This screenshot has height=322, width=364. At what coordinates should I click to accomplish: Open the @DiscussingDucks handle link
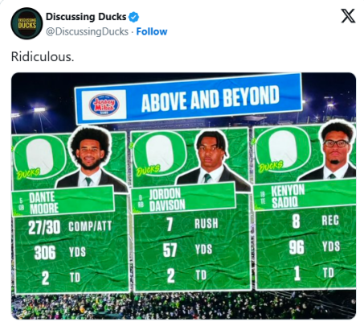tap(87, 31)
